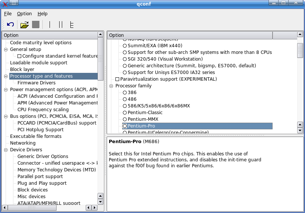Select Executable file formats entry
The image size is (305, 213).
[36, 136]
